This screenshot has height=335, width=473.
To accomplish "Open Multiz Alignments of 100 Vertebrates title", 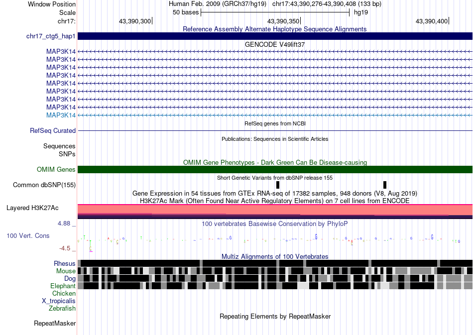I will [275, 257].
